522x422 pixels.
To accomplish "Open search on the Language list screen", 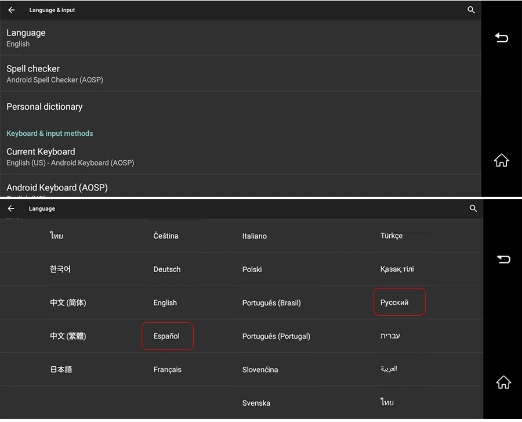I will [x=473, y=208].
